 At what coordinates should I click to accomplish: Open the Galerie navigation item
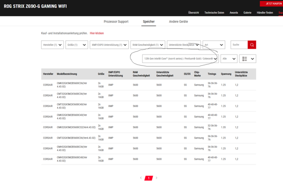[x=247, y=12]
